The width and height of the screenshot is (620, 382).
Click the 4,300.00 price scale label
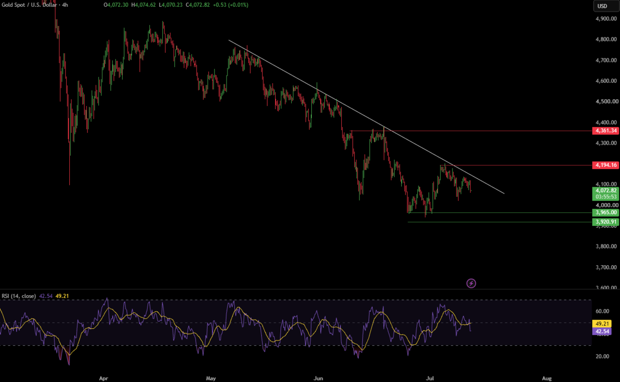click(x=606, y=143)
